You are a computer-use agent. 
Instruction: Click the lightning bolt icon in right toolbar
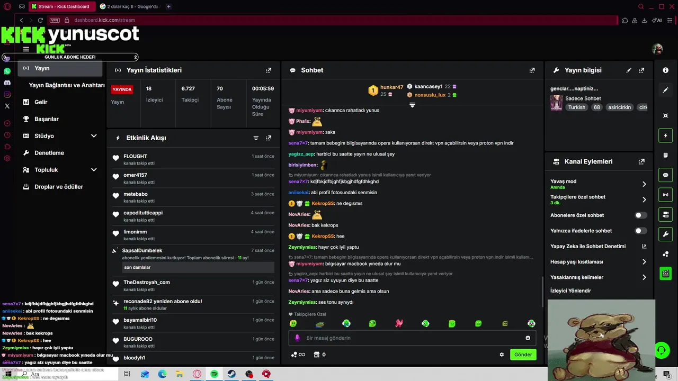pyautogui.click(x=666, y=135)
